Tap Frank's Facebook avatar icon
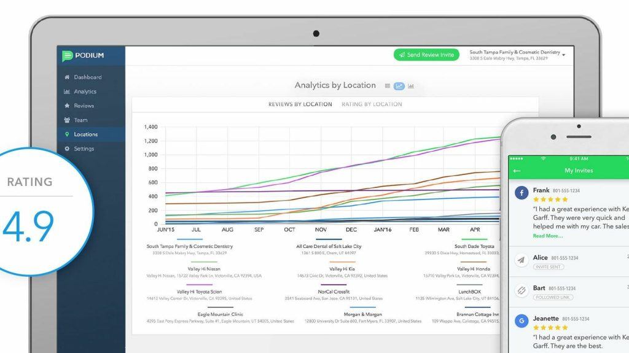Viewport: 629px width, 353px height. coord(522,193)
